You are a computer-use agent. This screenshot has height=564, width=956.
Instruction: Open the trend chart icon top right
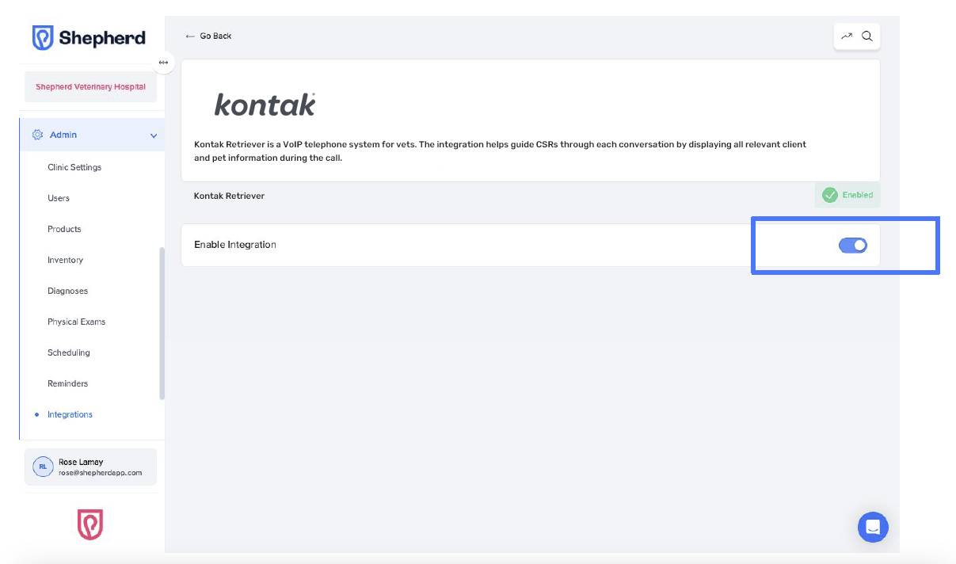(x=847, y=36)
